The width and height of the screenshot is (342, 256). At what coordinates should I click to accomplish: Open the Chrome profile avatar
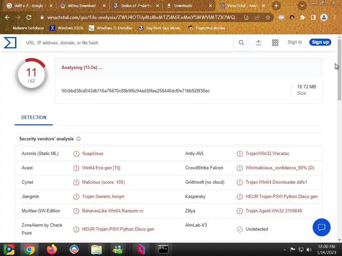point(324,17)
